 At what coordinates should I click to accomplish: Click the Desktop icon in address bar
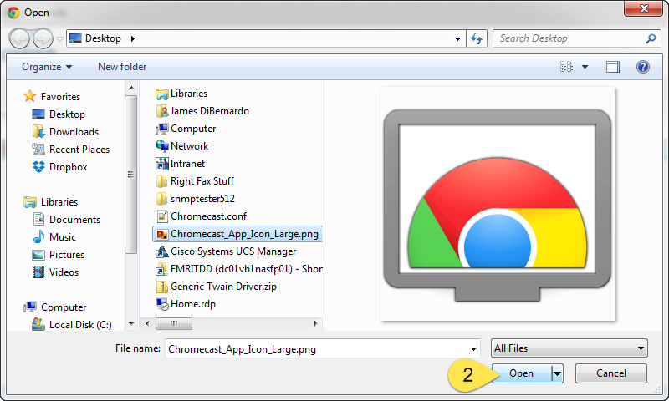click(x=75, y=38)
